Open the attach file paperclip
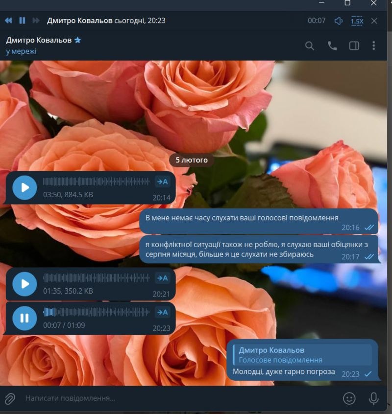This screenshot has width=392, height=414. (10, 398)
